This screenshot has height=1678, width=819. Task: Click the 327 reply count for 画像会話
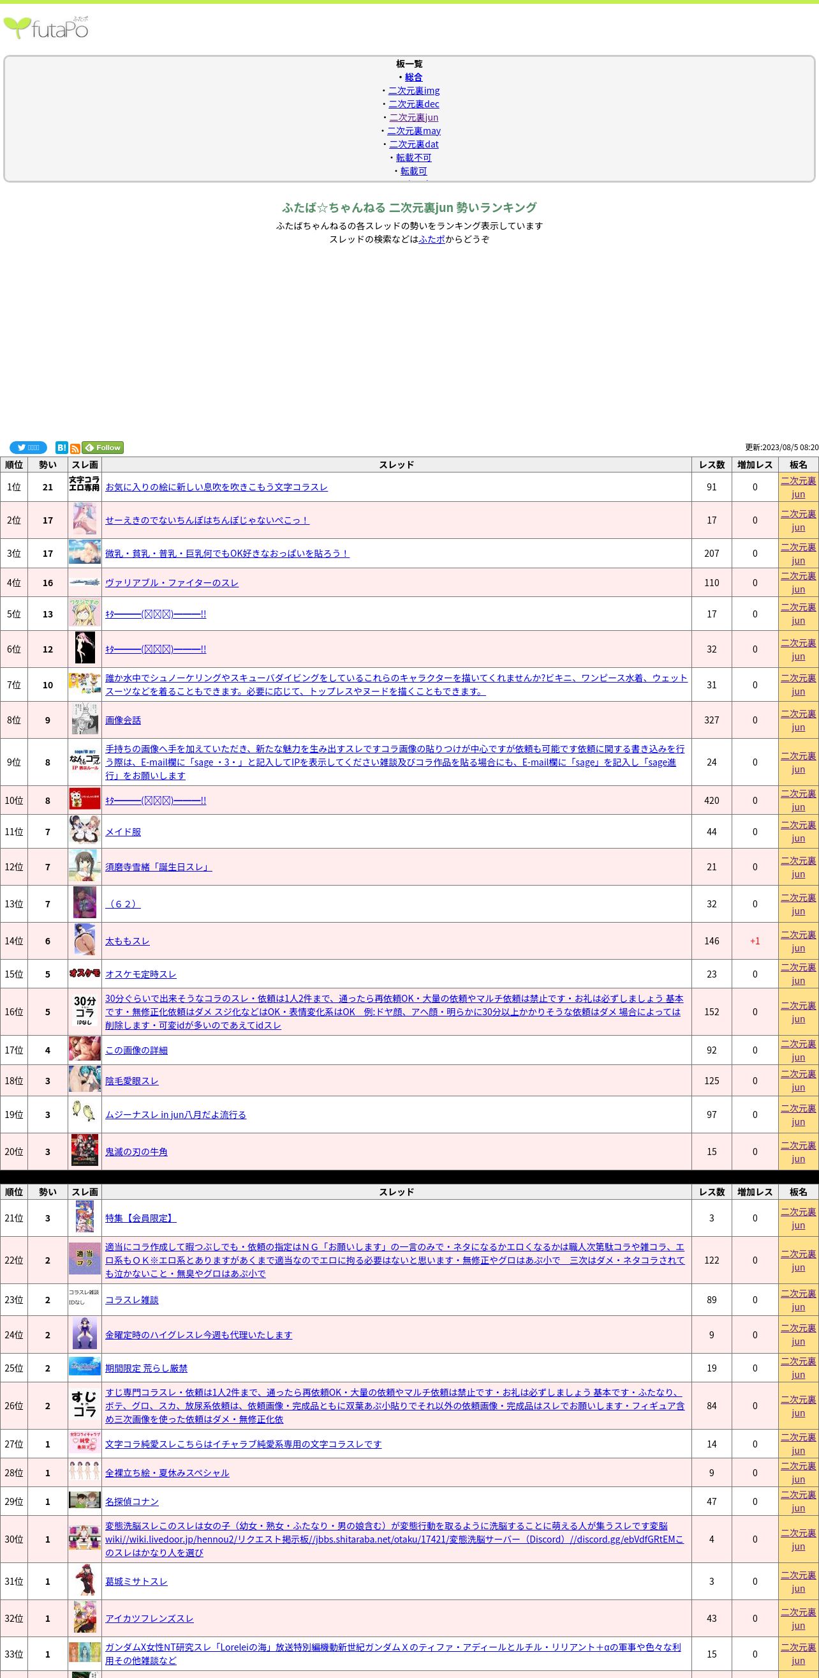712,720
